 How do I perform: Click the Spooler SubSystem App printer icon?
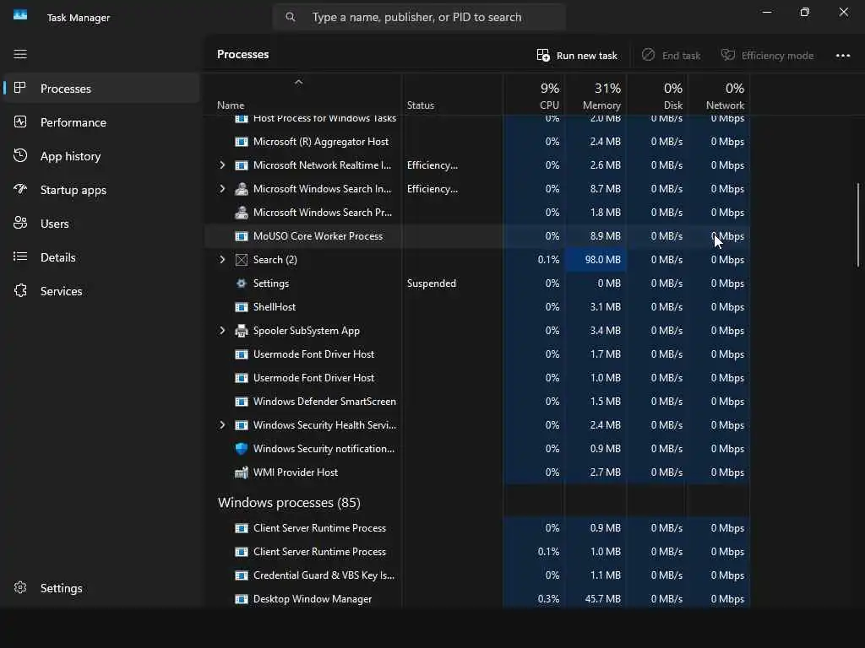(241, 331)
